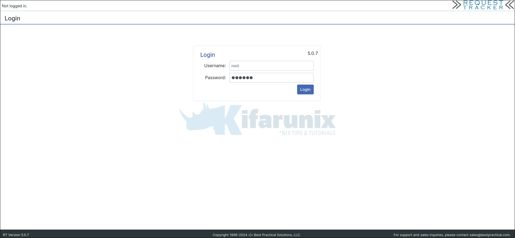515x238 pixels.
Task: Click the "Copyright 1996-2024" footer text
Action: pyautogui.click(x=230, y=235)
